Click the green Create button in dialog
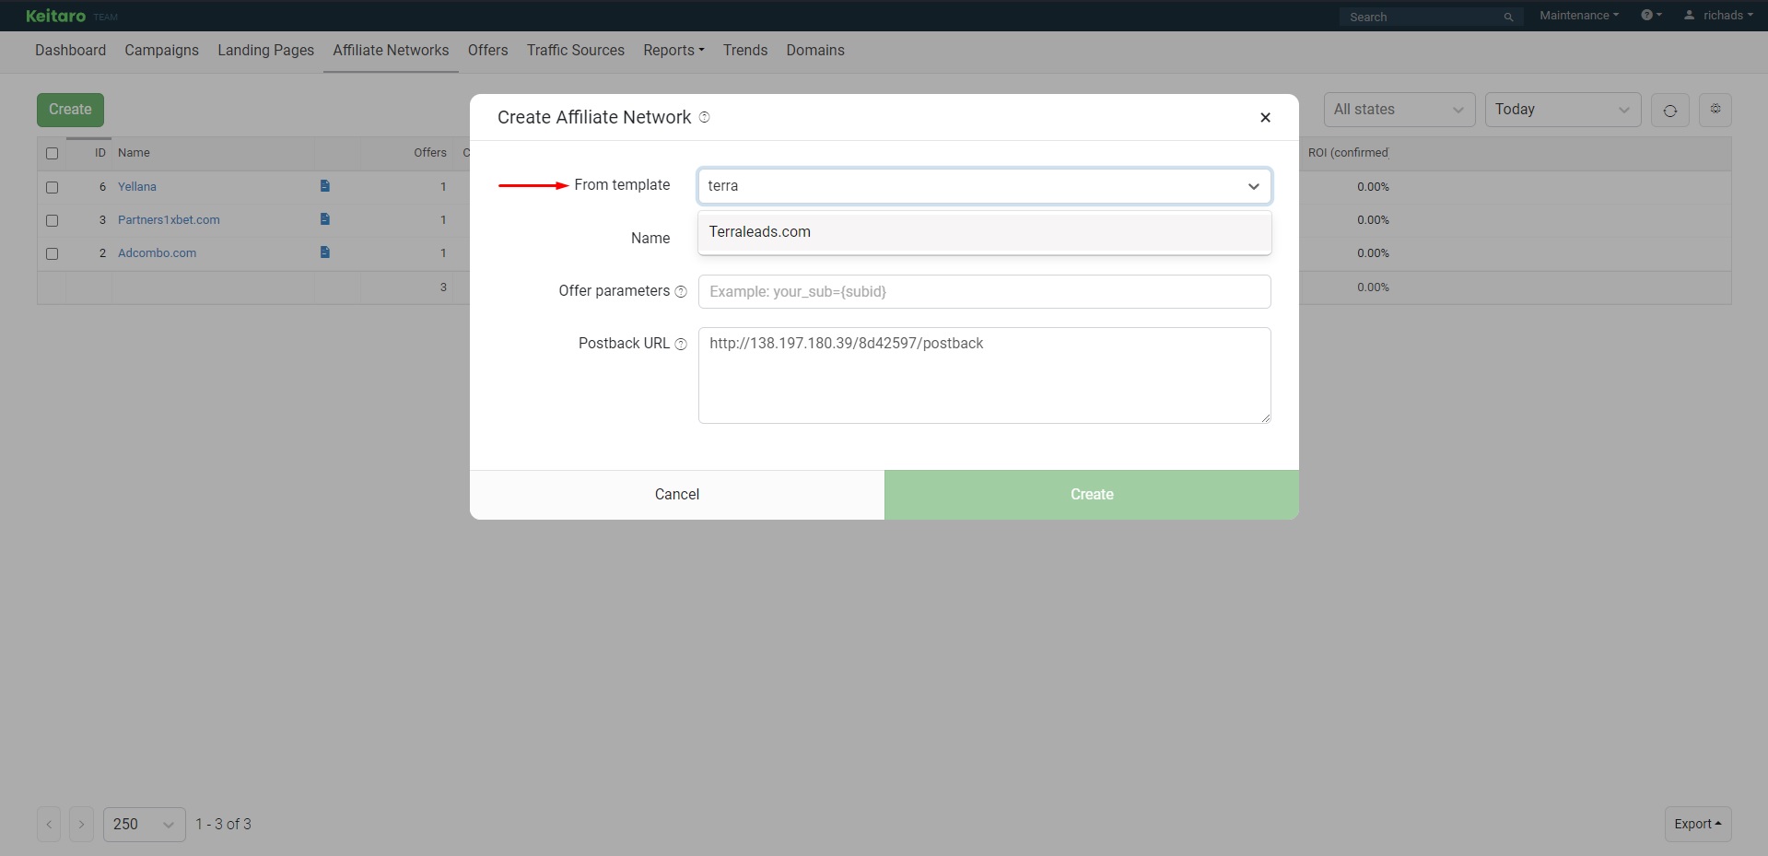The image size is (1768, 856). [x=1092, y=495]
